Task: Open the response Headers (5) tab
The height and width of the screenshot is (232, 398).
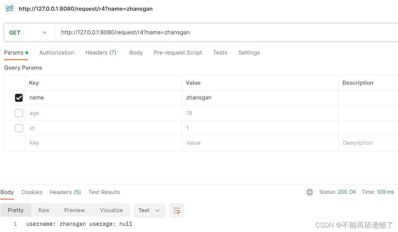Action: point(65,192)
